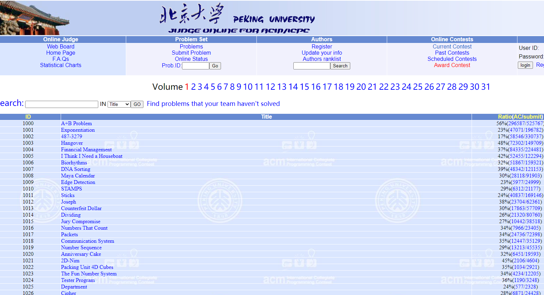This screenshot has height=295, width=544.
Task: Open Tester Program problem
Action: coord(78,280)
